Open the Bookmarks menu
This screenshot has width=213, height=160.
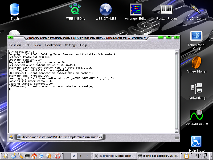pos(53,45)
